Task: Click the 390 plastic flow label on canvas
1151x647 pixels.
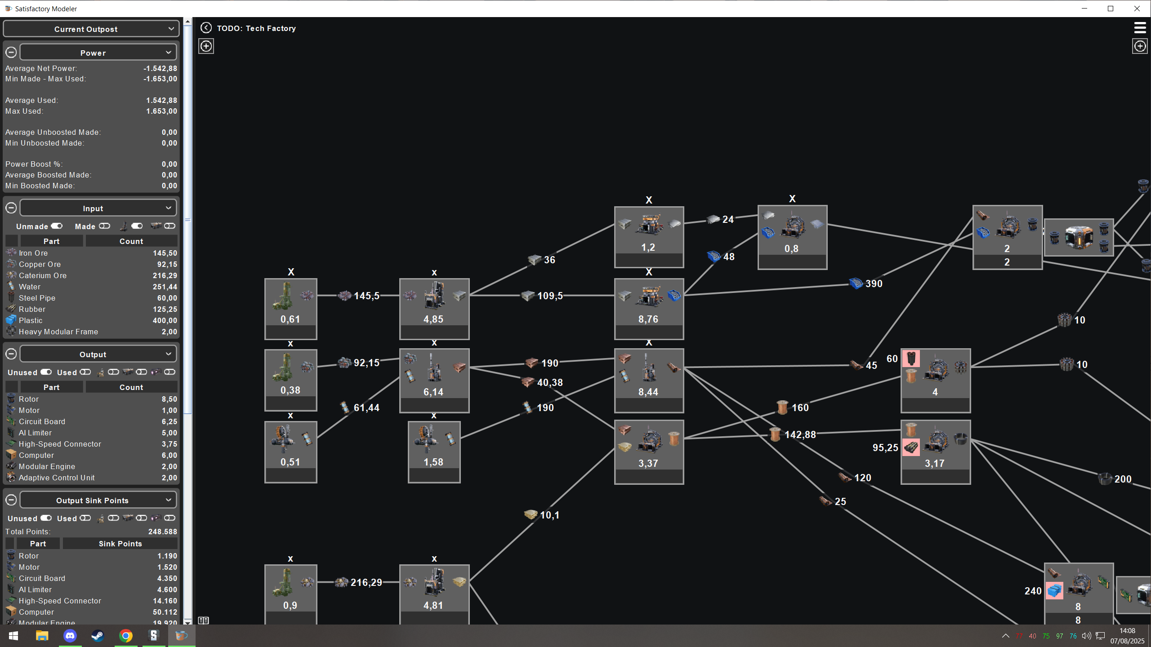Action: click(874, 284)
